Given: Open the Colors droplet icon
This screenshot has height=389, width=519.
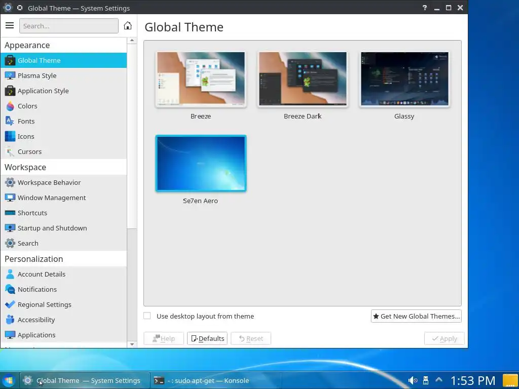Looking at the screenshot, I should pos(10,106).
